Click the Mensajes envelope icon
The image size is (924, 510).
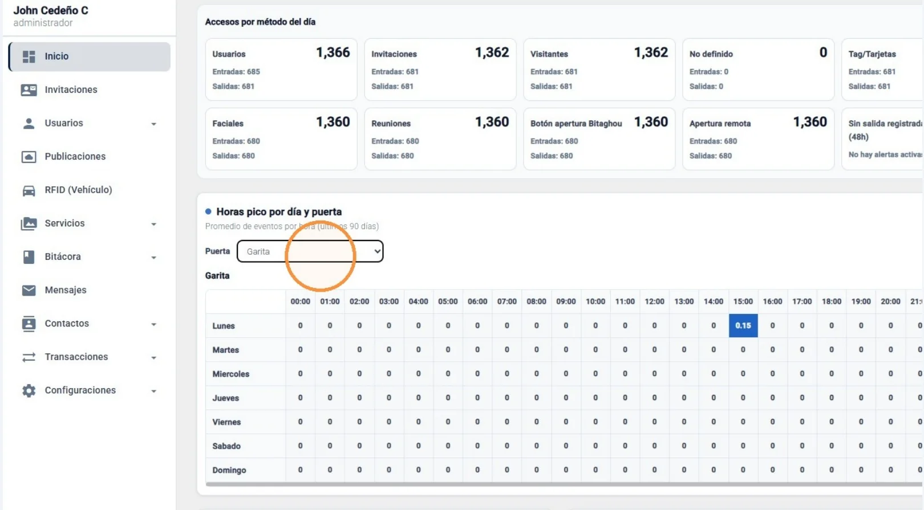(29, 291)
